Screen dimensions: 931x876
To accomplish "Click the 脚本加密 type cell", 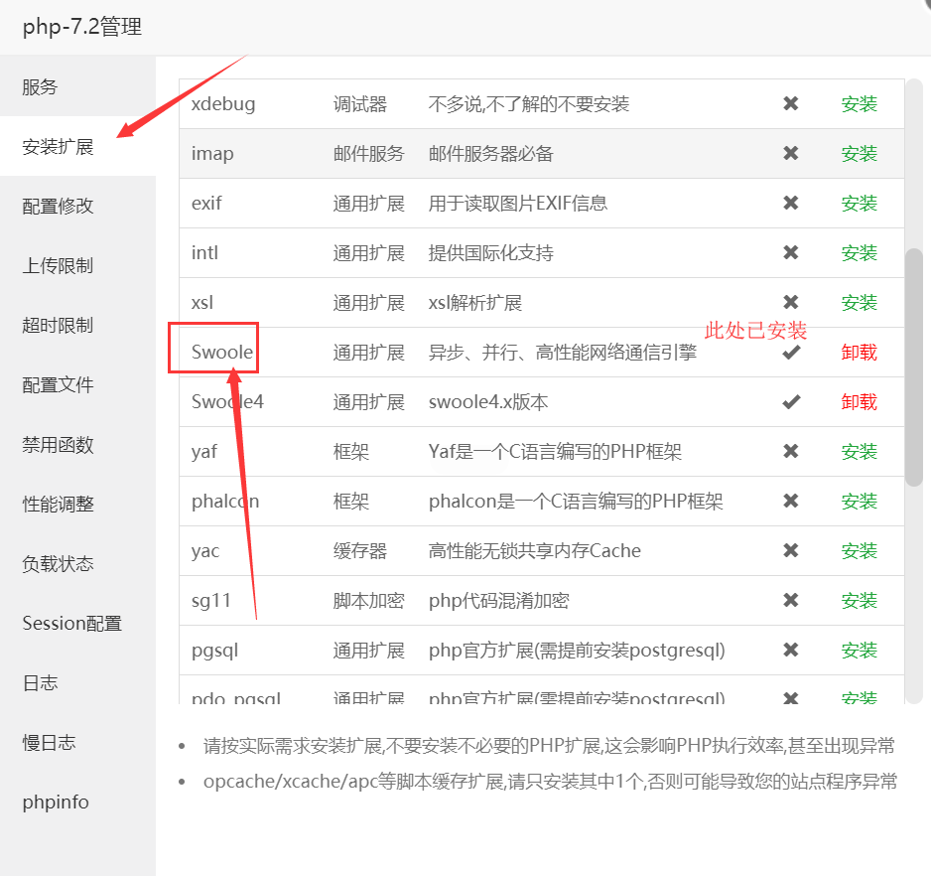I will tap(368, 601).
